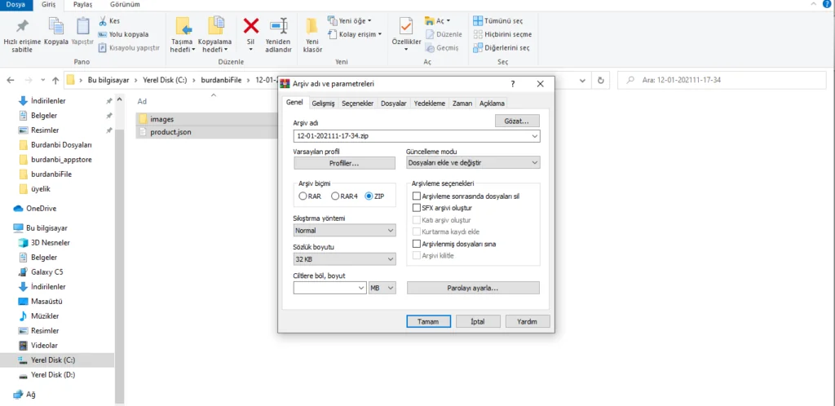Open Arşiv adı dropdown arrow

(x=534, y=136)
